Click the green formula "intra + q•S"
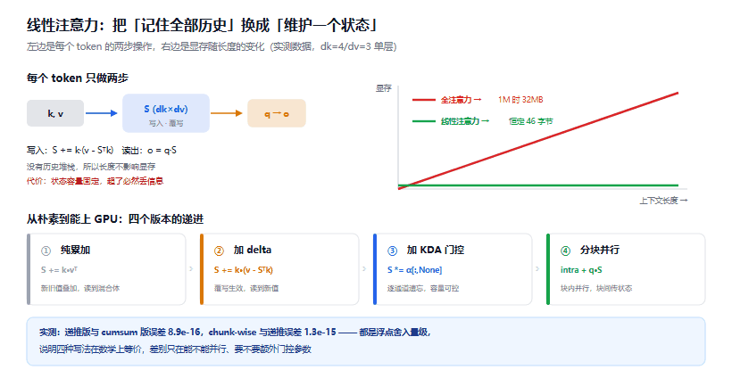732x378 pixels. (x=581, y=270)
